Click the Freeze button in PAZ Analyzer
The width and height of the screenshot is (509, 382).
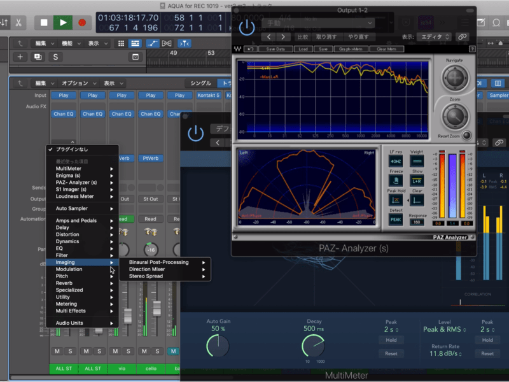(x=396, y=180)
